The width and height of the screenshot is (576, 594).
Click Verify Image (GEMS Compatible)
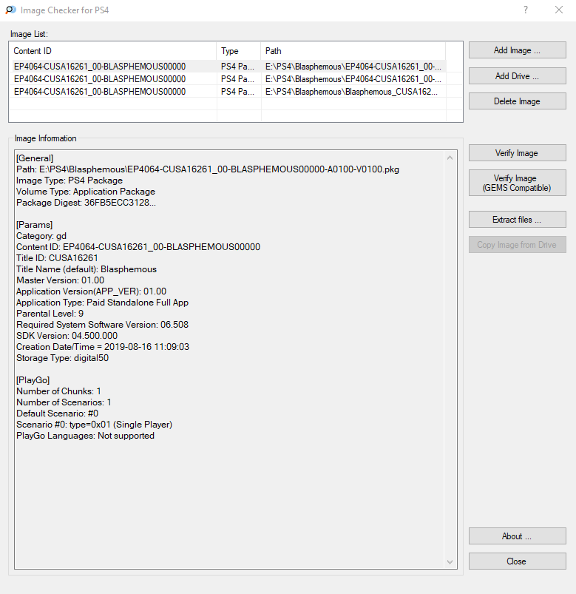pos(518,183)
